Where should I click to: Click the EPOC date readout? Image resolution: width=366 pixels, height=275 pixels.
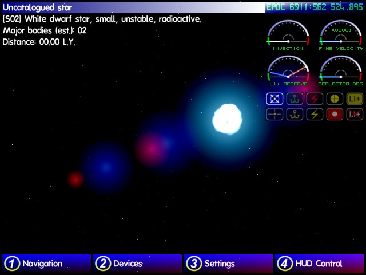315,7
